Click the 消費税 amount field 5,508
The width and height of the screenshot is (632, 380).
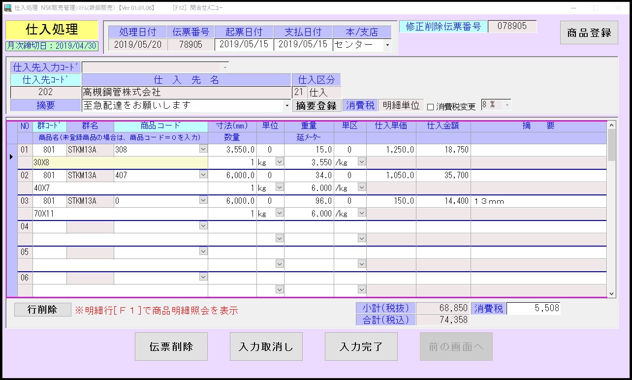coord(534,308)
